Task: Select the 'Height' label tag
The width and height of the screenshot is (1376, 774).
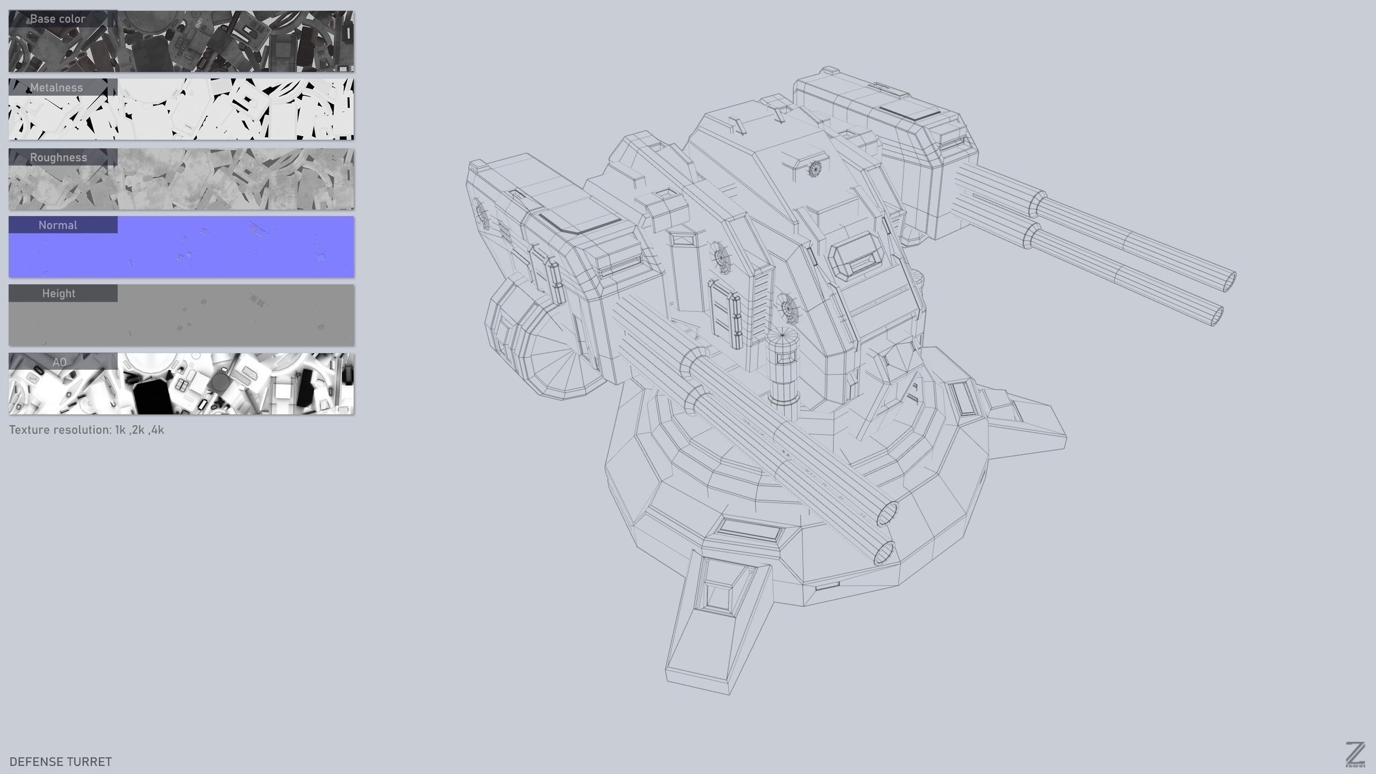Action: click(x=59, y=293)
